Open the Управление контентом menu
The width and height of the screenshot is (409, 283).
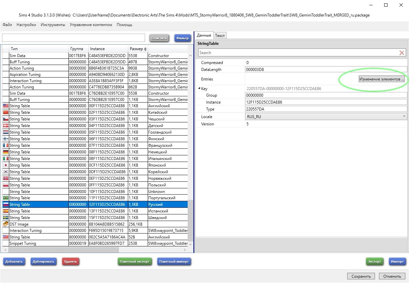(91, 25)
